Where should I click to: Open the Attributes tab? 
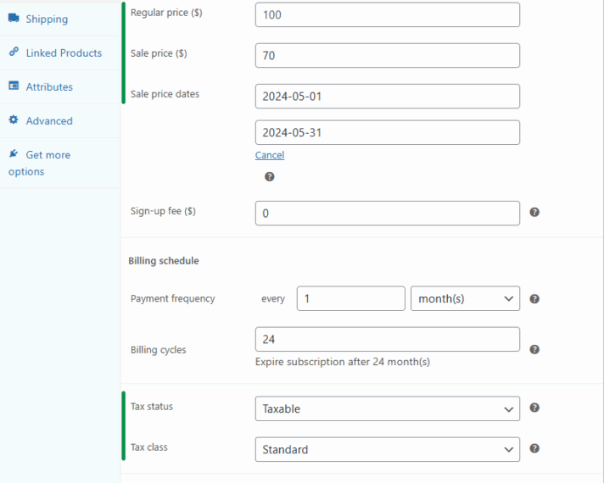click(49, 86)
